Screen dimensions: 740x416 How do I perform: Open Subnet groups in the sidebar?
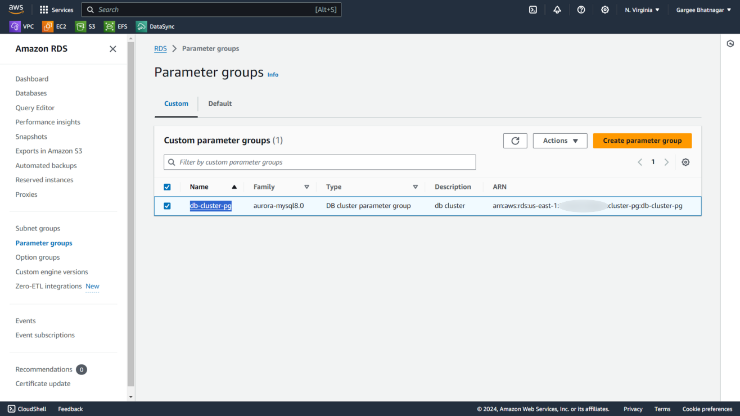pos(38,228)
